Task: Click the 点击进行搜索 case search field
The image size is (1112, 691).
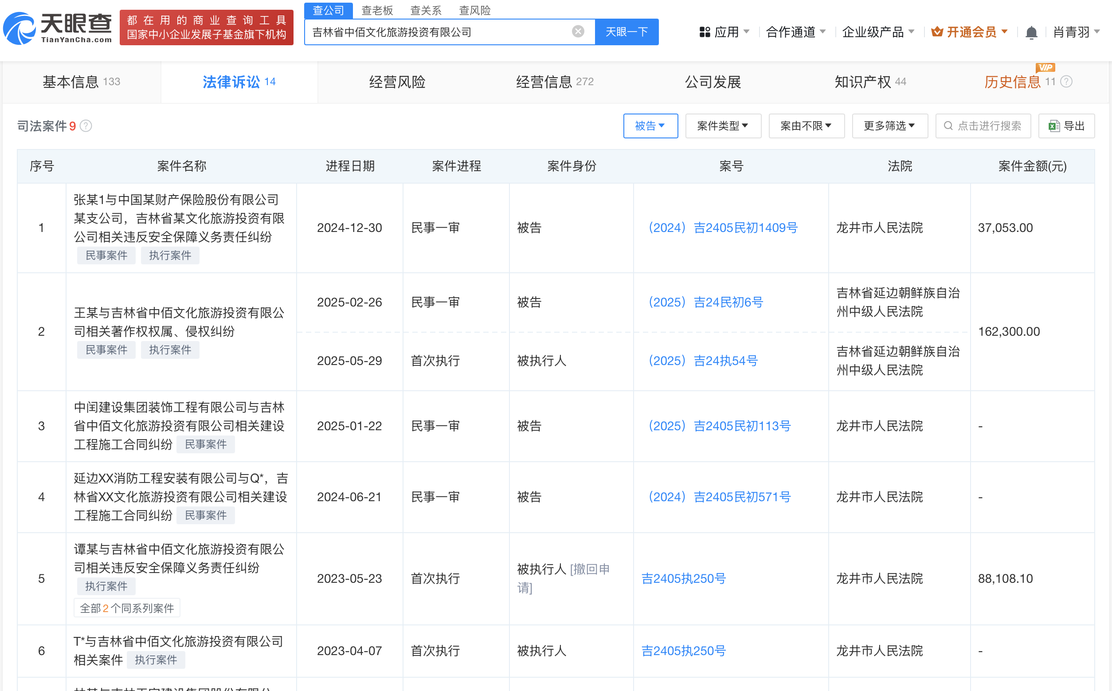Action: tap(983, 126)
